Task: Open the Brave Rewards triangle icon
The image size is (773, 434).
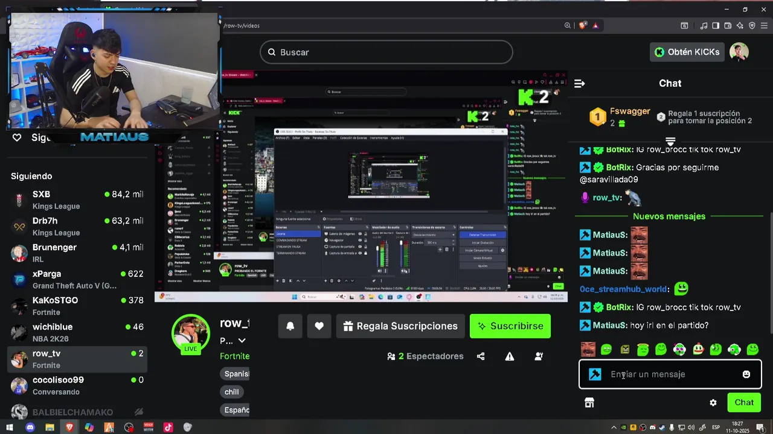Action: (x=595, y=25)
